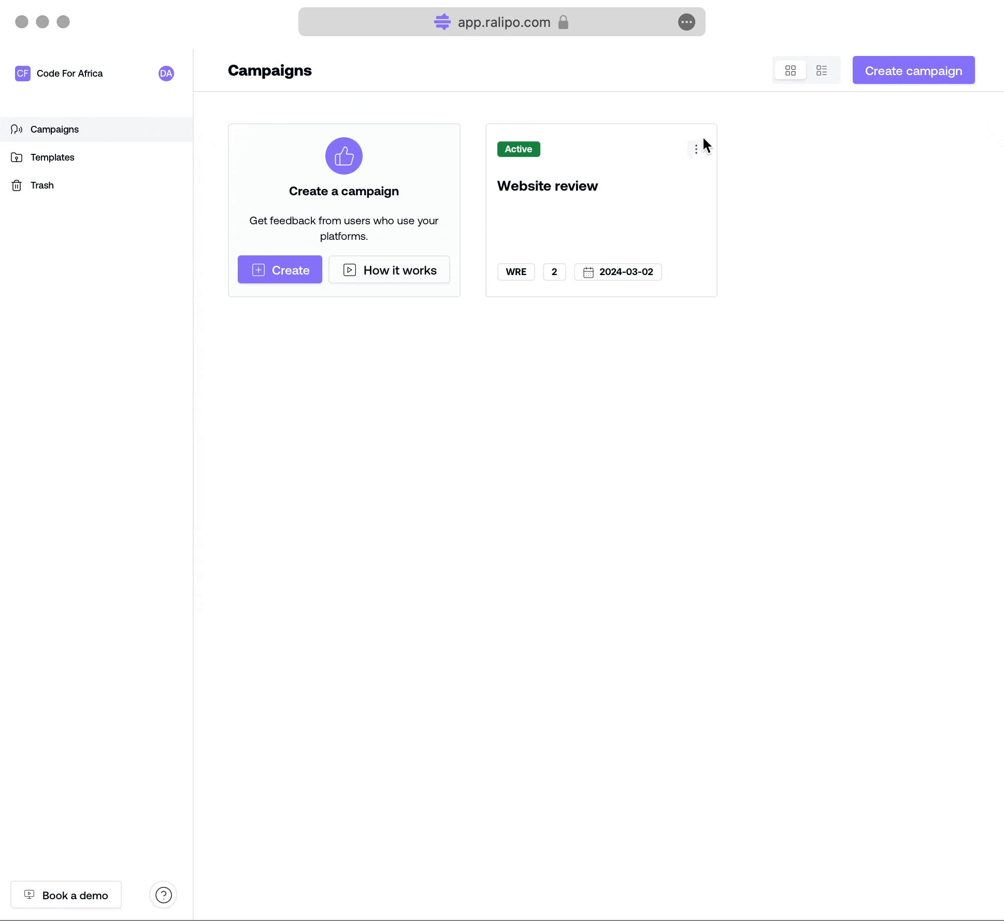Expand Code For Africa workspace switcher
The width and height of the screenshot is (1004, 921).
pos(70,74)
